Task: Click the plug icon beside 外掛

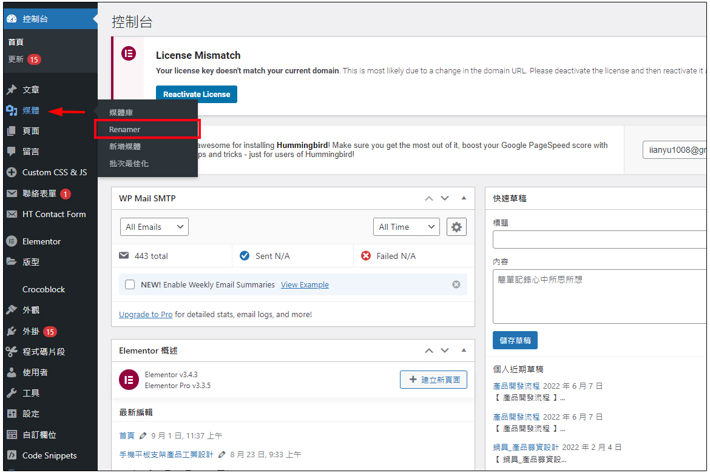Action: [12, 331]
